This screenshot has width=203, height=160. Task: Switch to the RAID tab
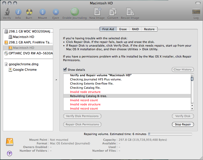(135, 29)
